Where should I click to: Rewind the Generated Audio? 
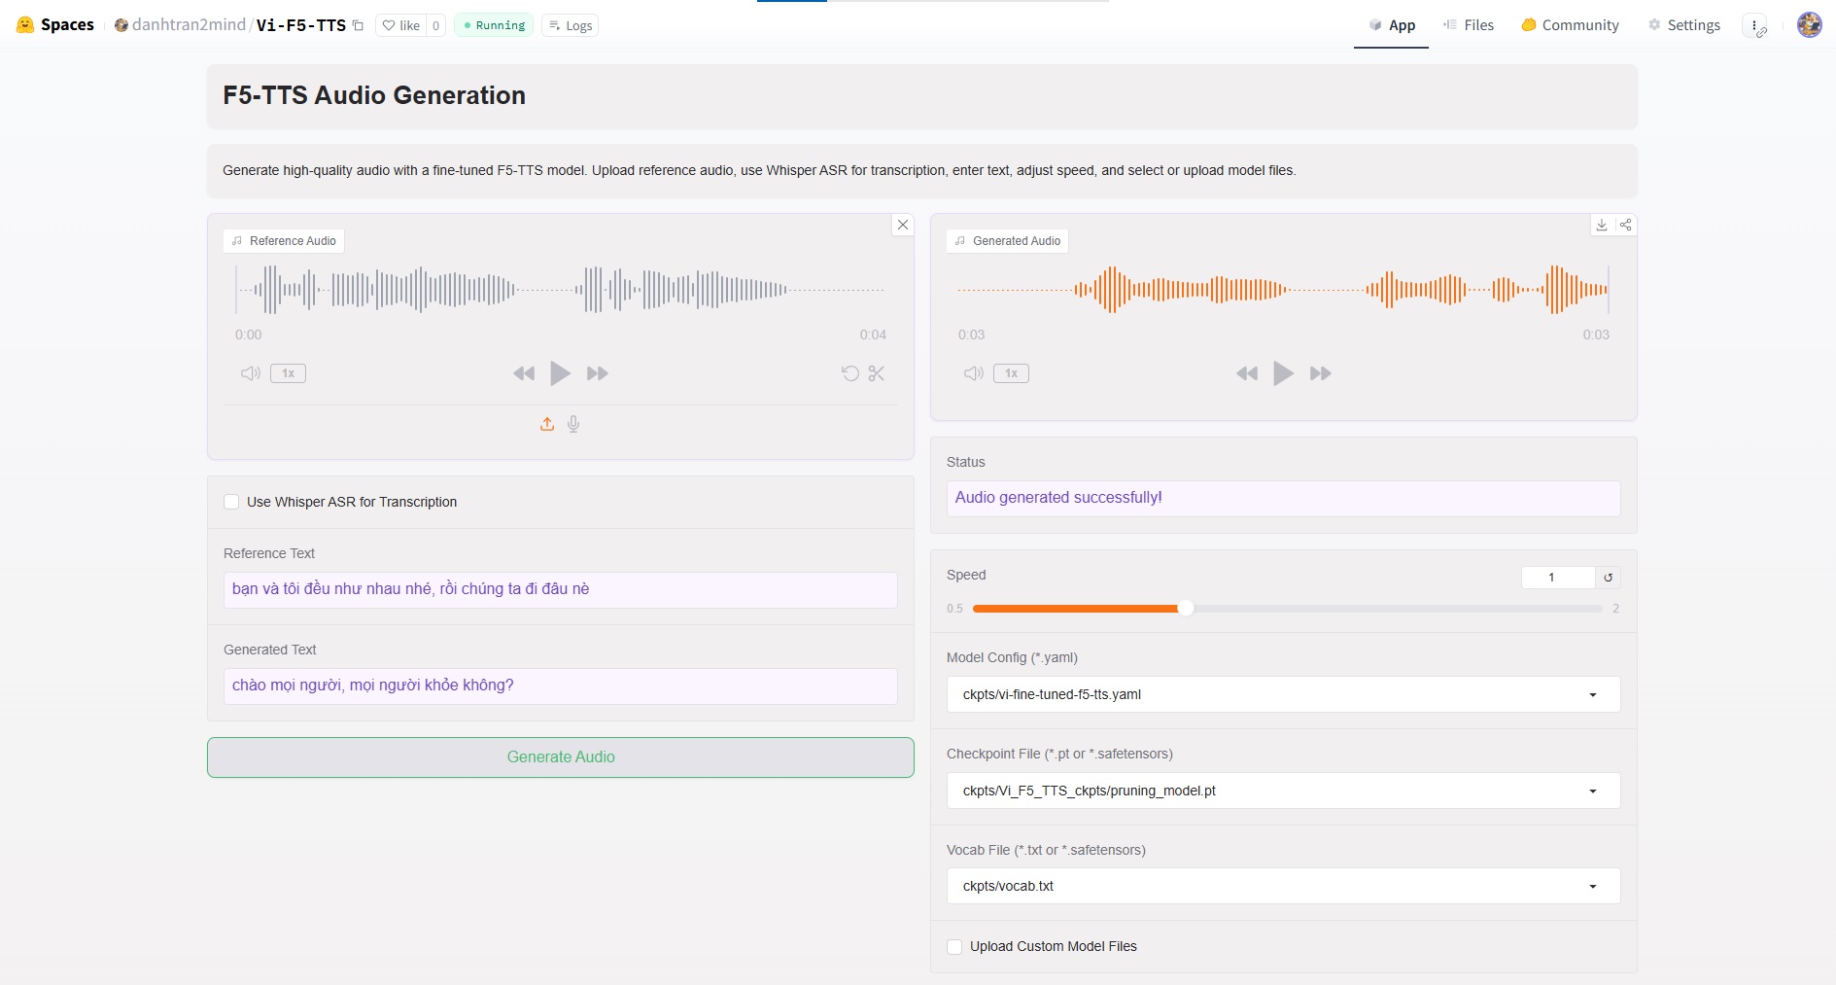1247,373
